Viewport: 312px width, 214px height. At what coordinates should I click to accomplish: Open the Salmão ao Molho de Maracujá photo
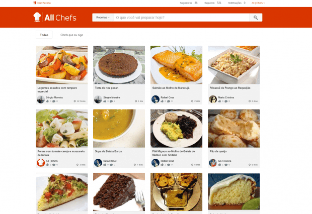[176, 65]
